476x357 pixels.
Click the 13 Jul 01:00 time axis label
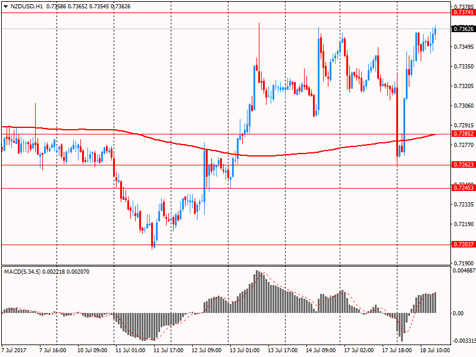pyautogui.click(x=245, y=350)
